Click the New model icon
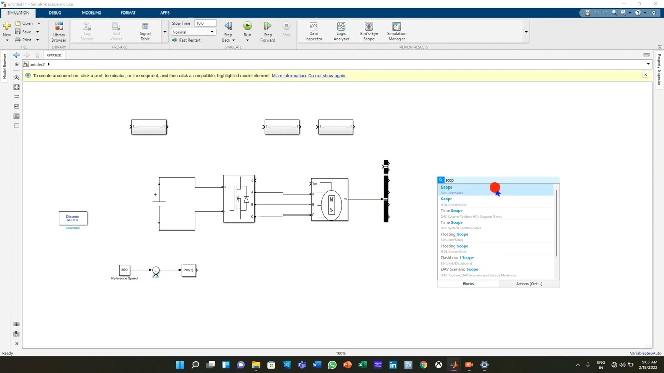664x373 pixels. click(x=7, y=26)
